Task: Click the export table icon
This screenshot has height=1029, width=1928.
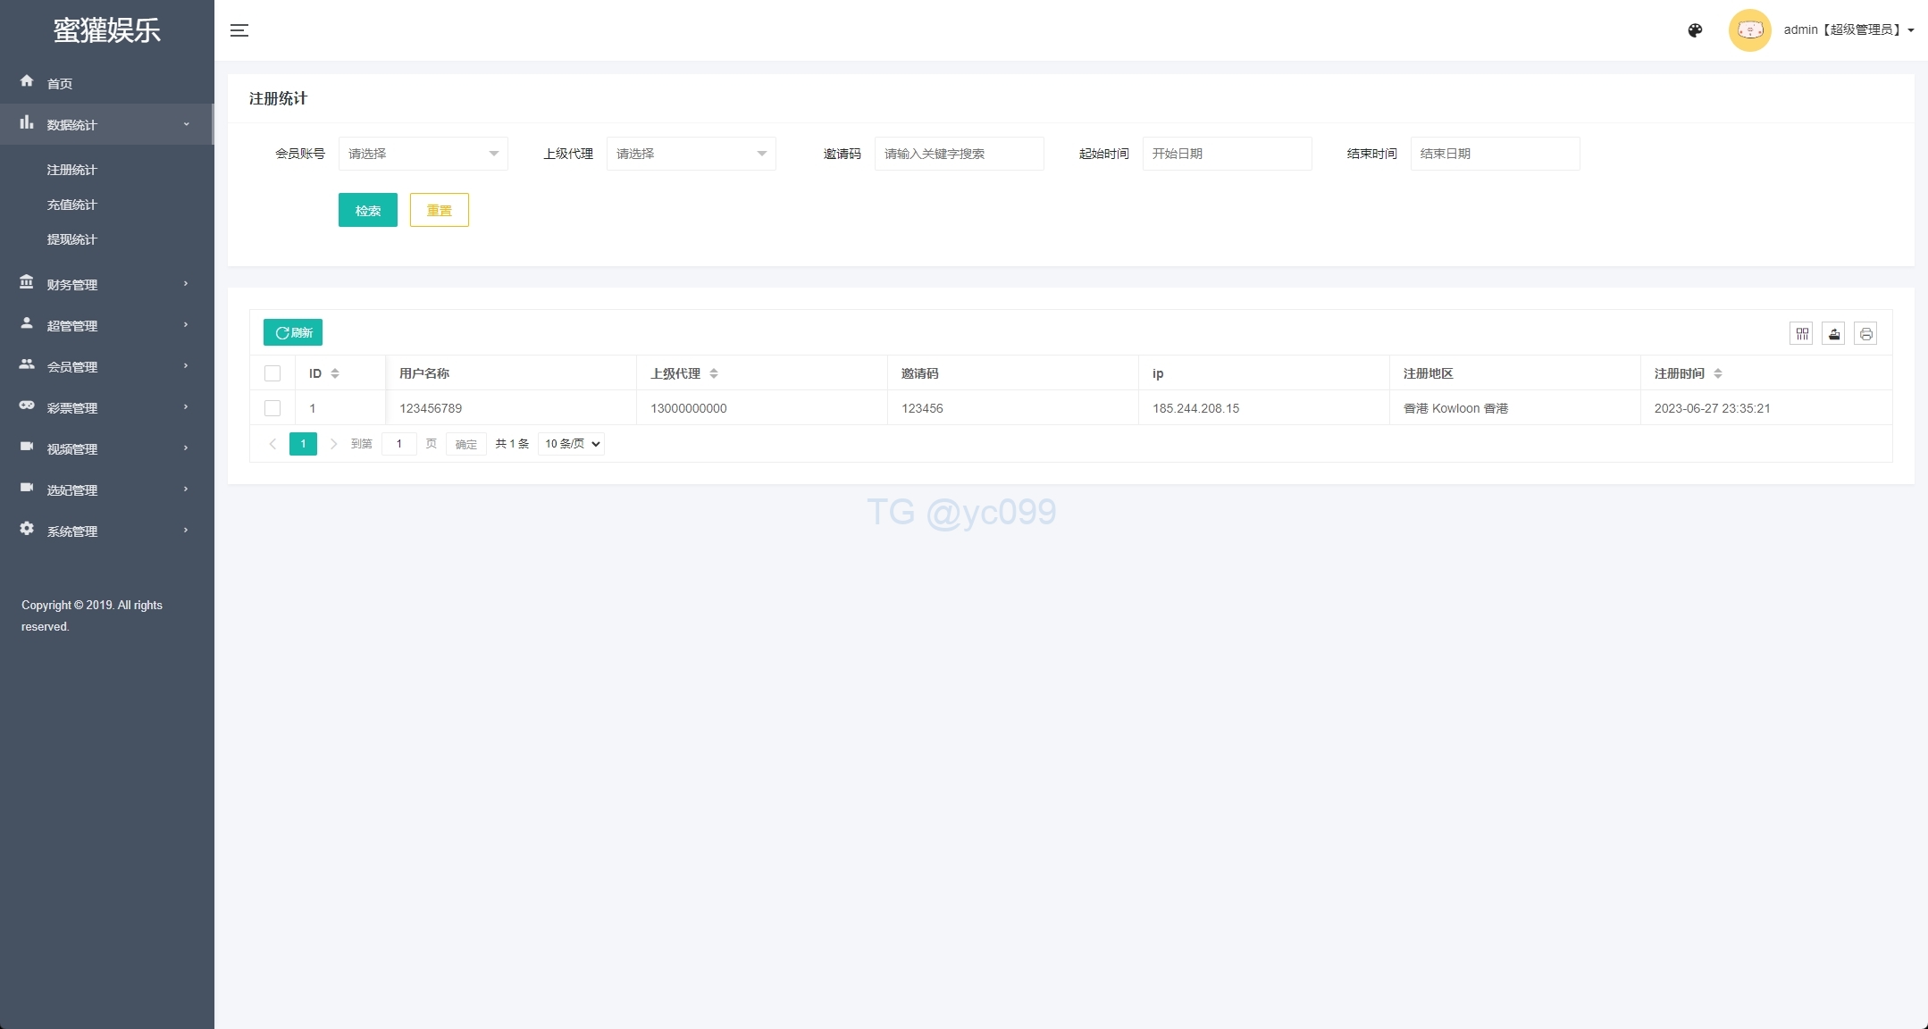Action: coord(1833,334)
